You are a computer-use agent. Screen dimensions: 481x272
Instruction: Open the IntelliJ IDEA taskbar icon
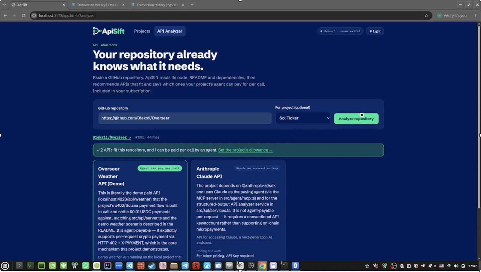click(x=108, y=266)
